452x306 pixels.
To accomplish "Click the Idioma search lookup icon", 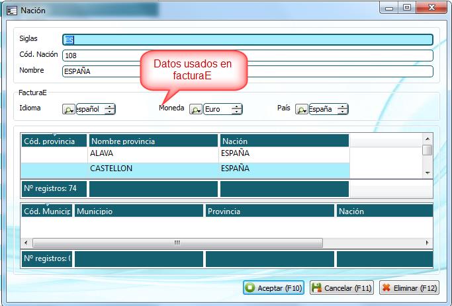I will pyautogui.click(x=68, y=109).
